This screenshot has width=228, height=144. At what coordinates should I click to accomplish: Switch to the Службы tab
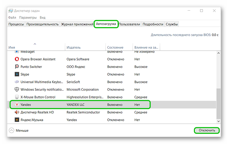[x=172, y=24]
